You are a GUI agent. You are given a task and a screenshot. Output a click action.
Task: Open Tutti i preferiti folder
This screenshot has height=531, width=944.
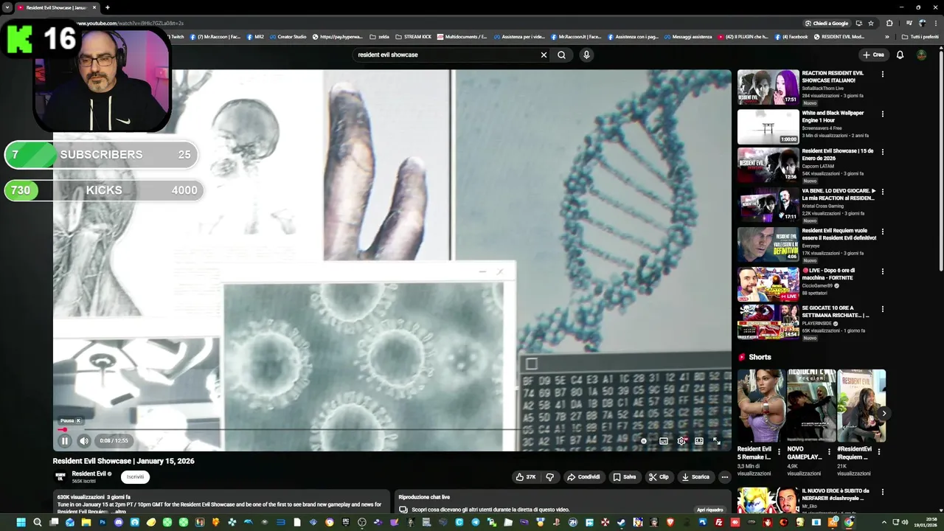[921, 37]
